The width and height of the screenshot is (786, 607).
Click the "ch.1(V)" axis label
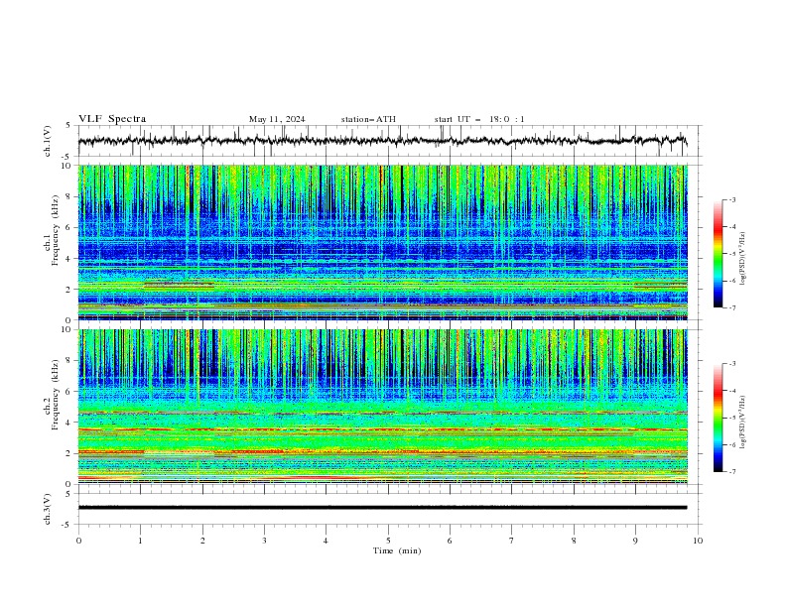tap(48, 141)
